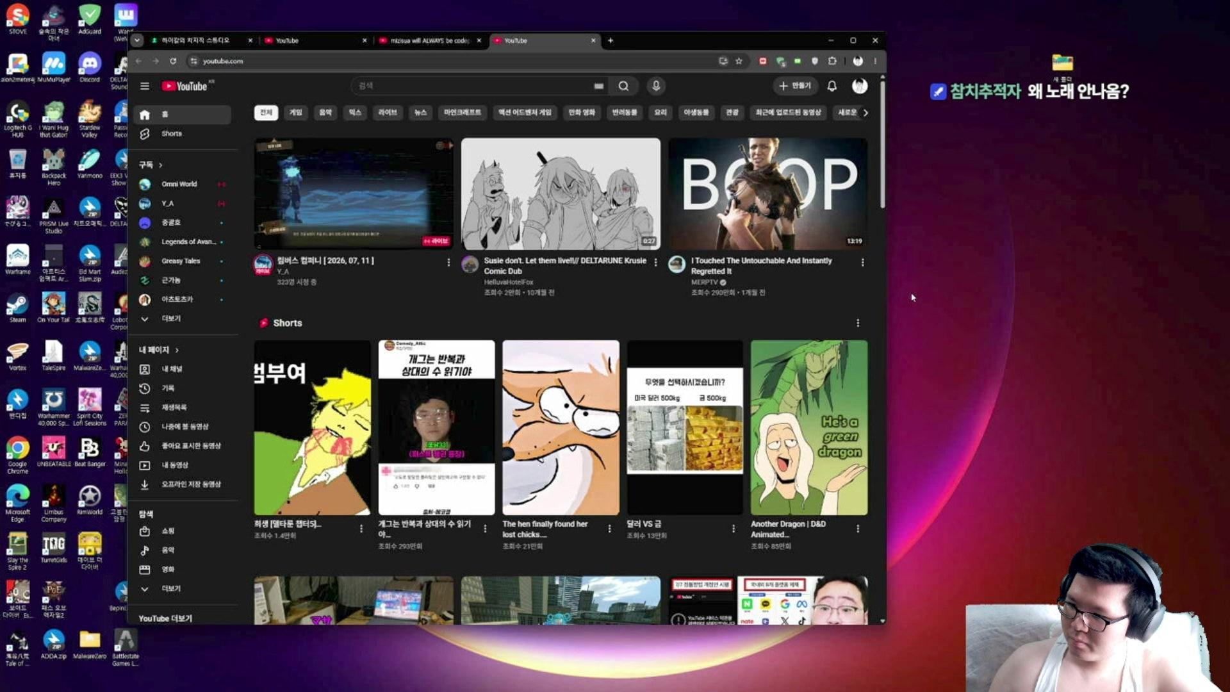Click the search magnifier button
1230x692 pixels.
[623, 86]
